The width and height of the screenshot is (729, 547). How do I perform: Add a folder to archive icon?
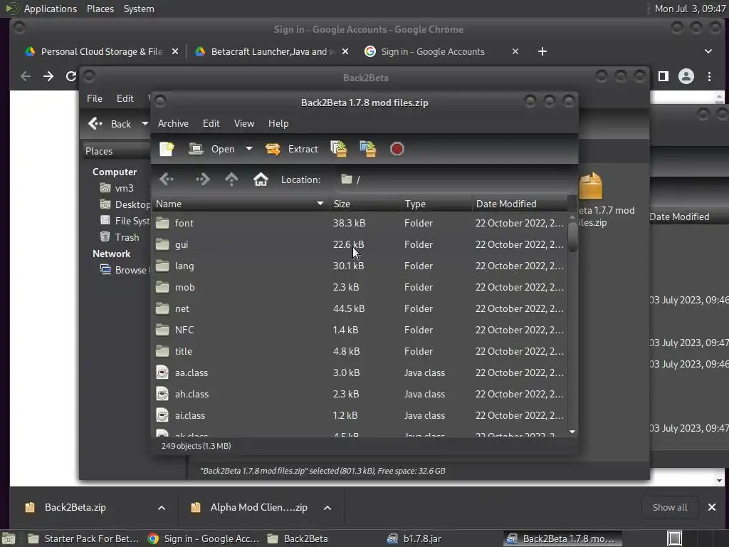[368, 150]
